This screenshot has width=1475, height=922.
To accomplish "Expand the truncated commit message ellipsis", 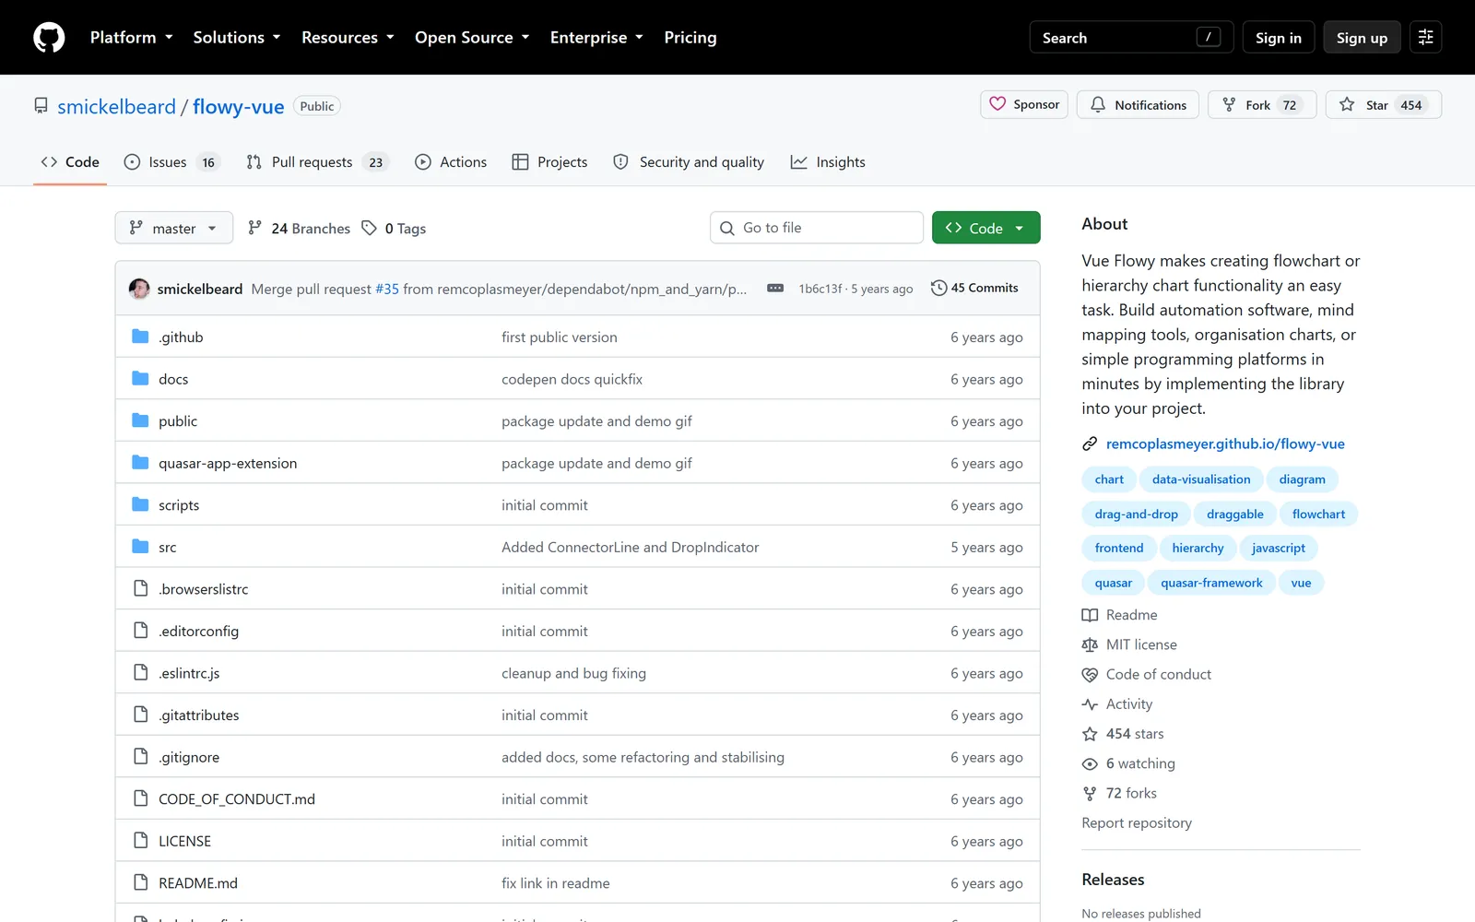I will tap(775, 289).
